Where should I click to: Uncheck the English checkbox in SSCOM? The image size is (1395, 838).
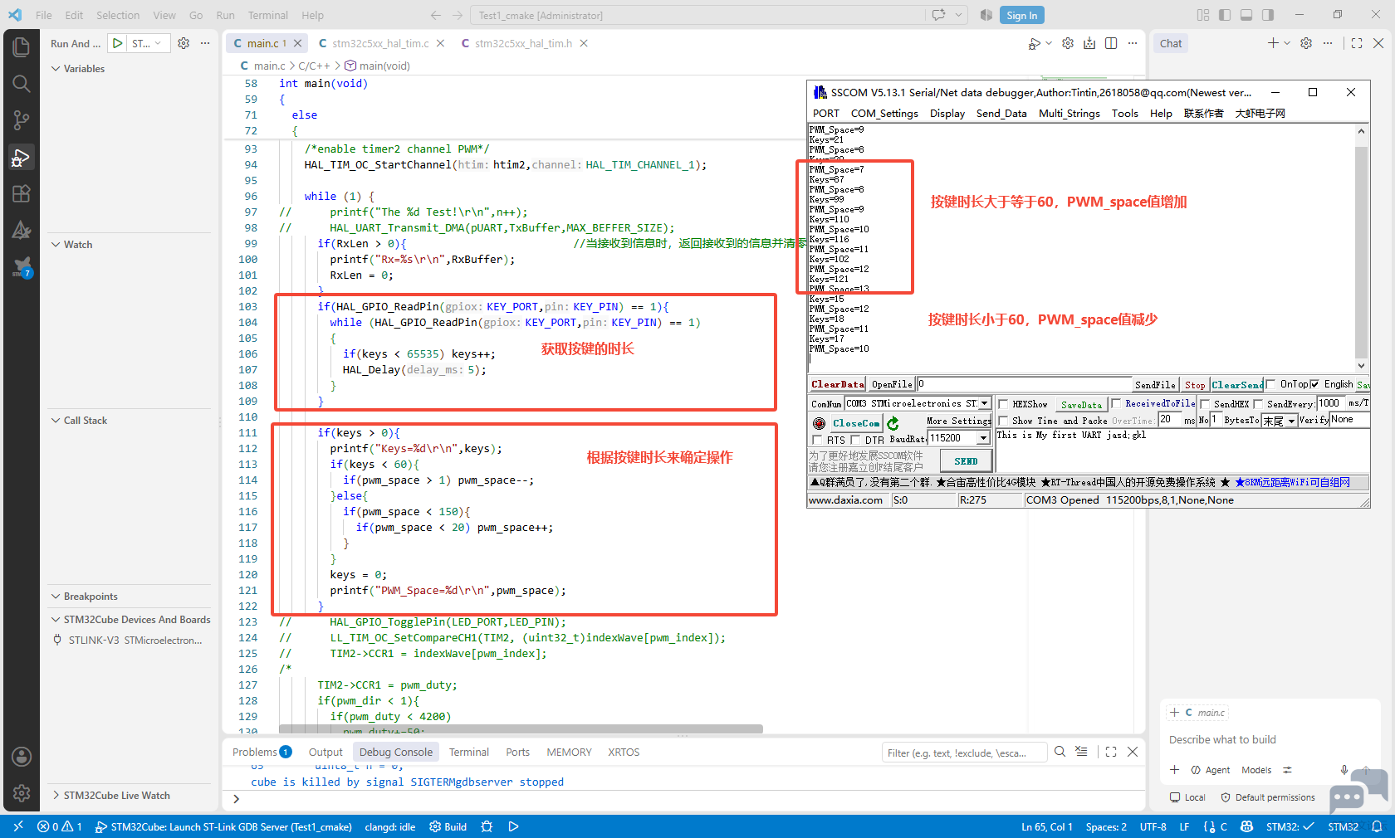(1314, 384)
